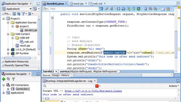This screenshot has width=181, height=102.
Task: Click the orange-striped icon ending the toolbar
Action: click(168, 9)
